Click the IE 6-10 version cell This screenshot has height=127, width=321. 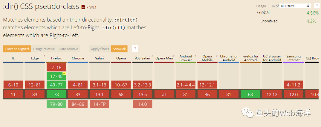(x=13, y=85)
